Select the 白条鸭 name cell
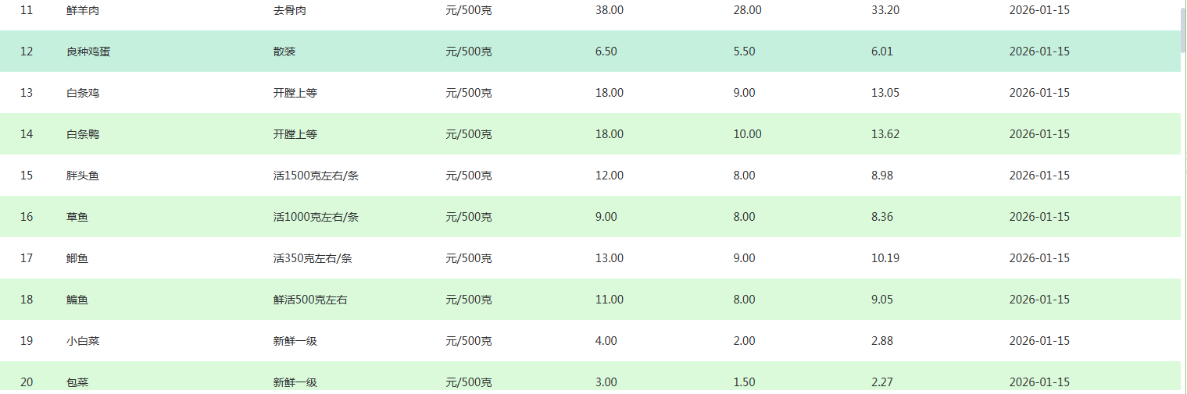This screenshot has width=1187, height=394. point(83,134)
